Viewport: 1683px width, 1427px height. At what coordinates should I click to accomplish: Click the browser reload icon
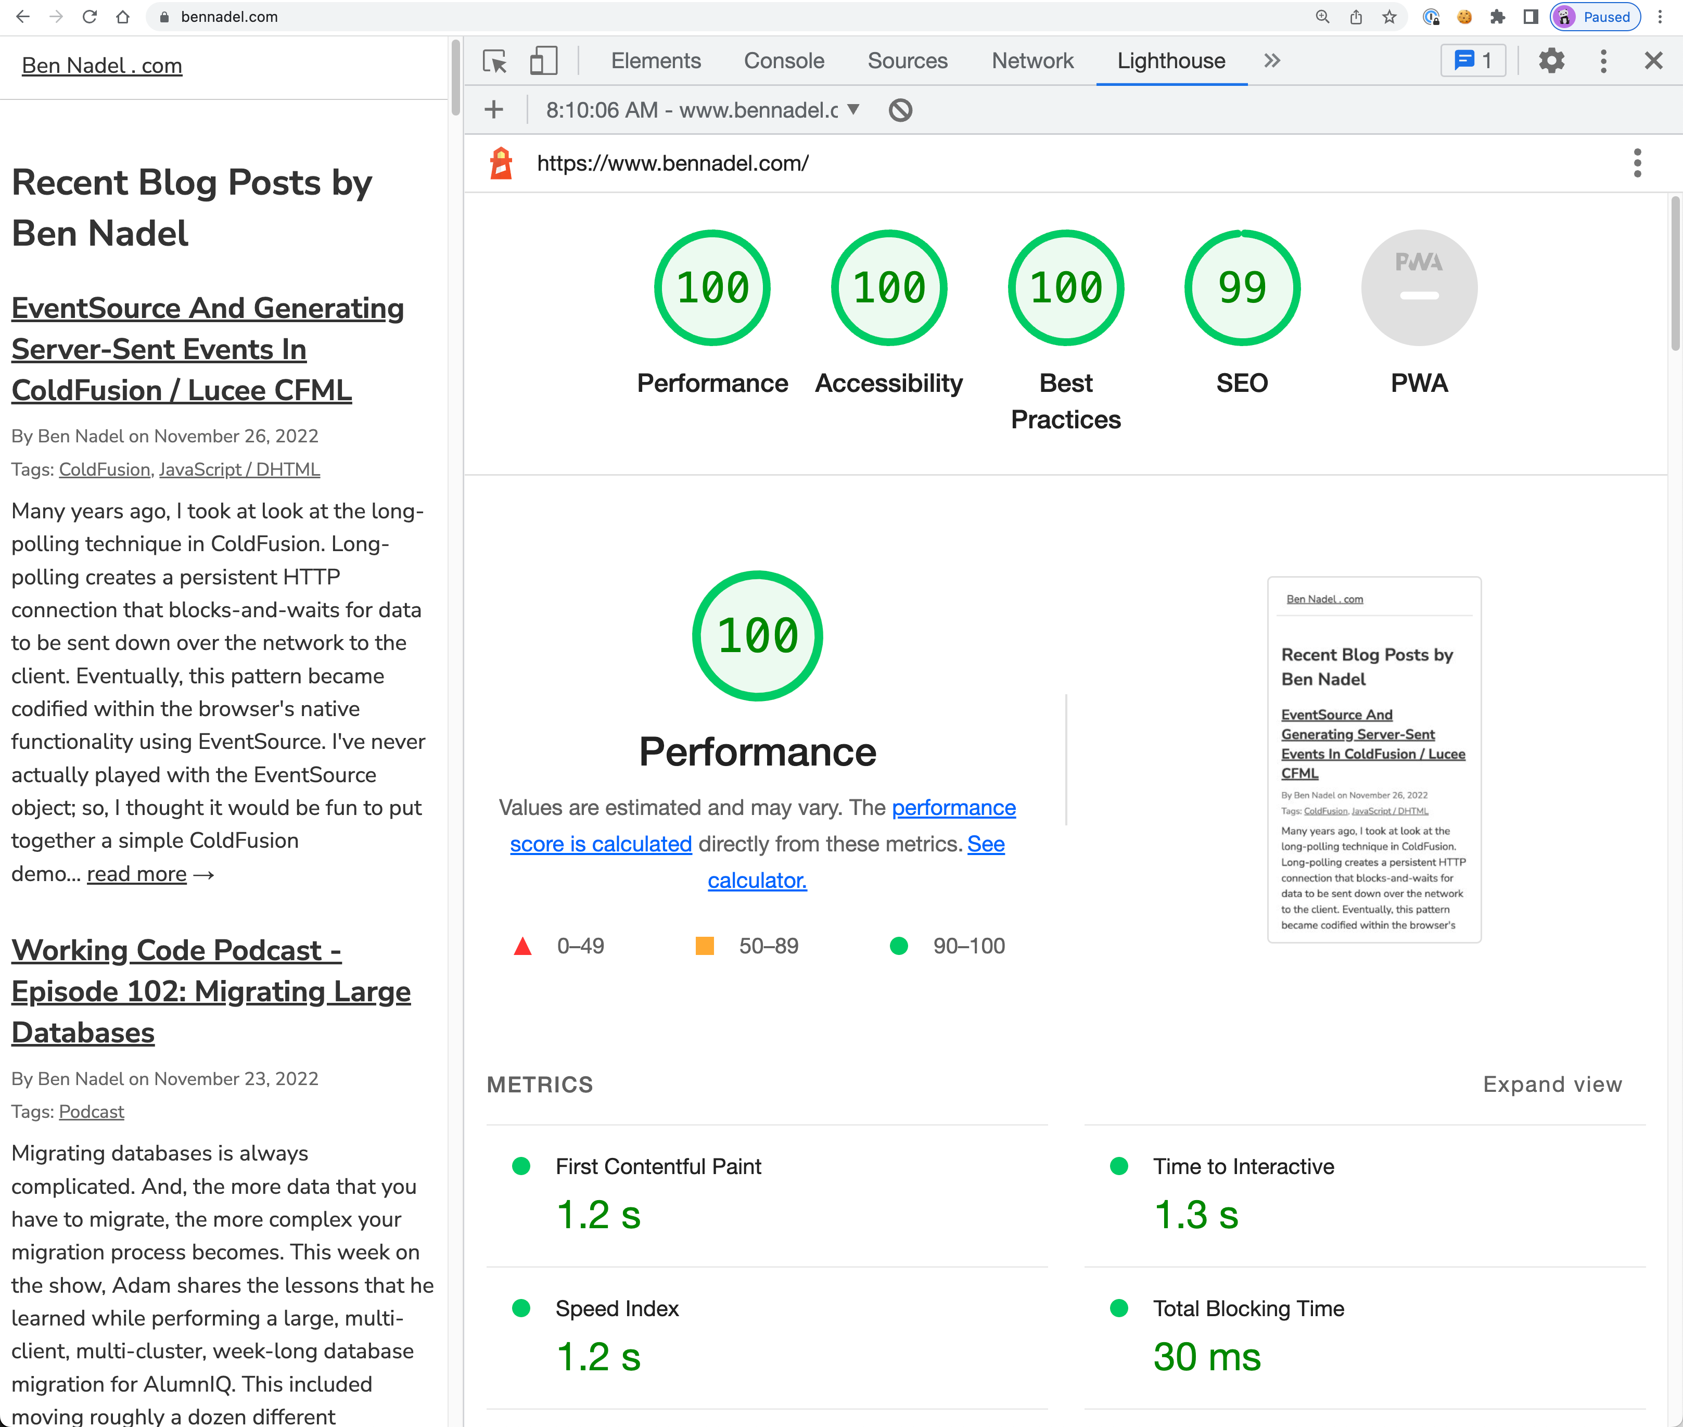90,17
